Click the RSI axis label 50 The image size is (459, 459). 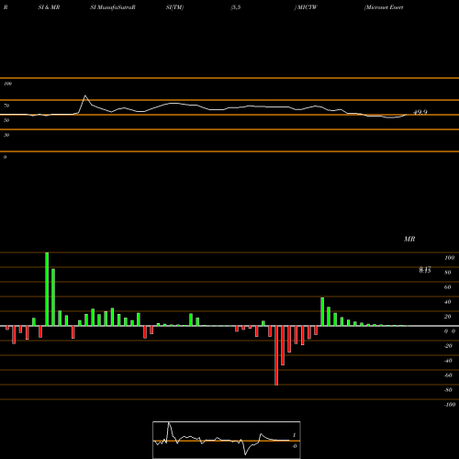coord(6,120)
